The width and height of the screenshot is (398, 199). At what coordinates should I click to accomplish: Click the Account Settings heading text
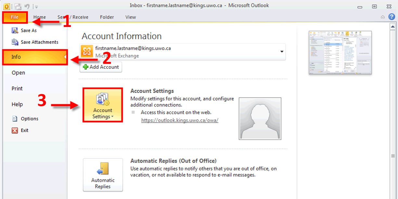(152, 91)
